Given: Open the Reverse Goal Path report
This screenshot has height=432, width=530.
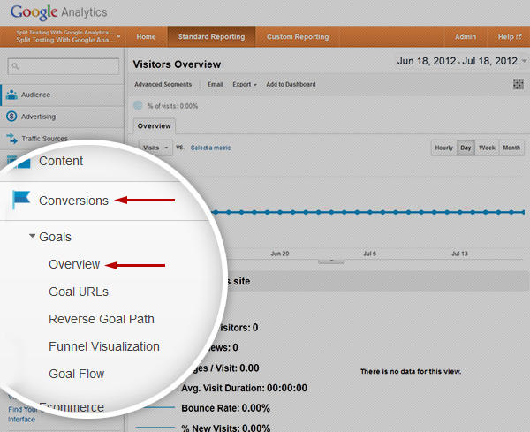Looking at the screenshot, I should point(102,319).
